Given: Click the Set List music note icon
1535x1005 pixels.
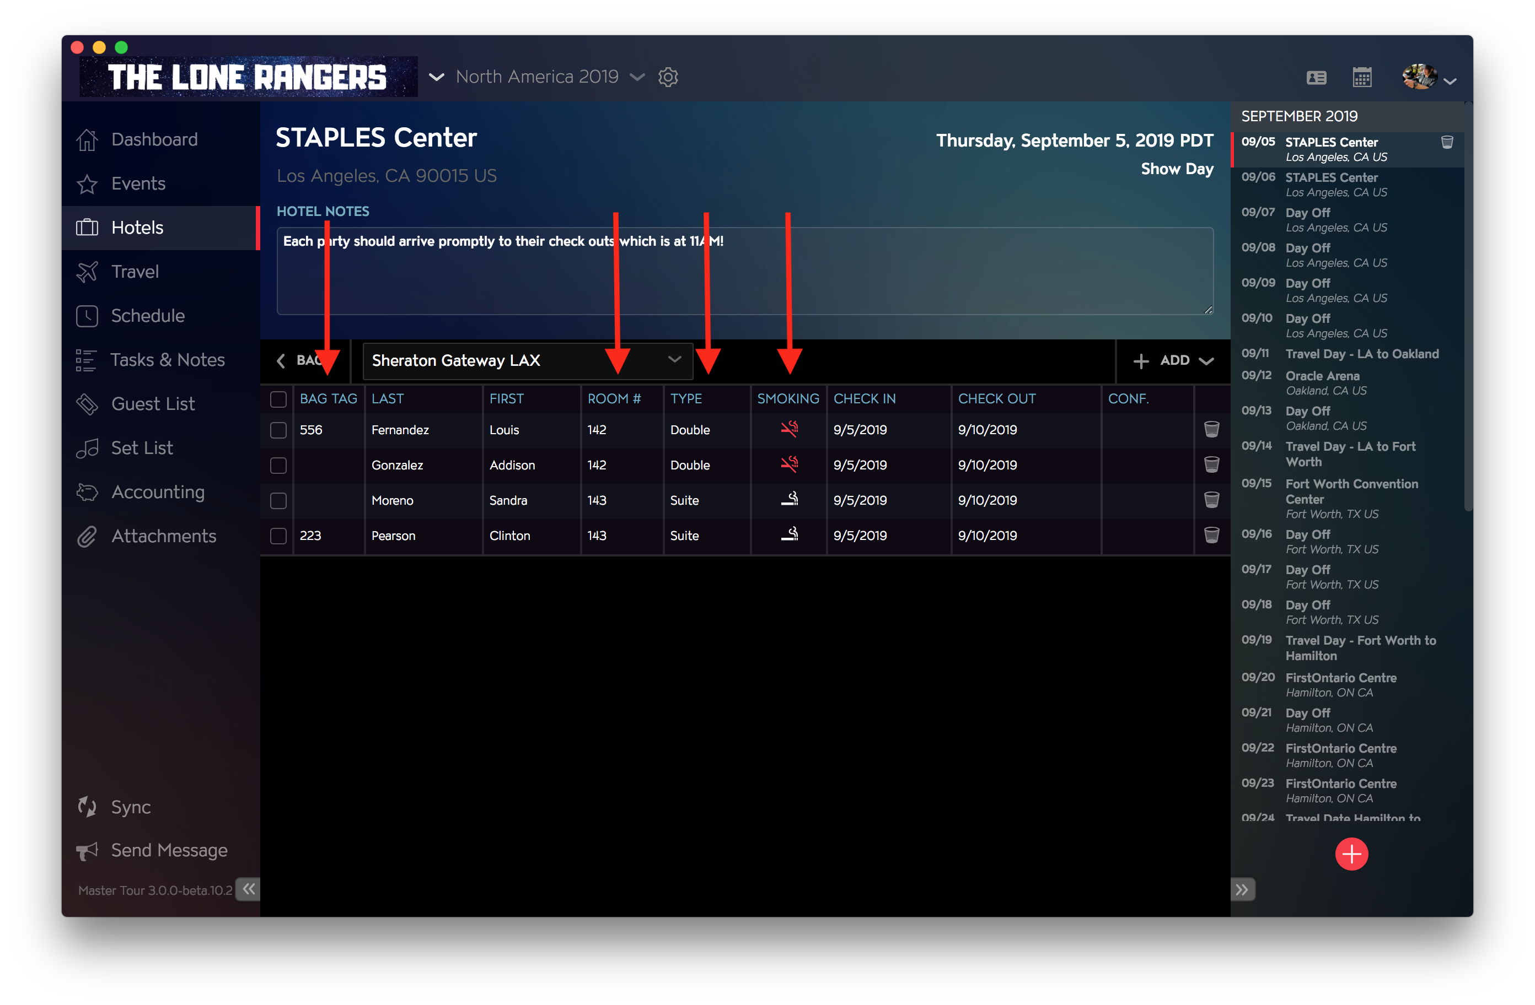Looking at the screenshot, I should (87, 448).
